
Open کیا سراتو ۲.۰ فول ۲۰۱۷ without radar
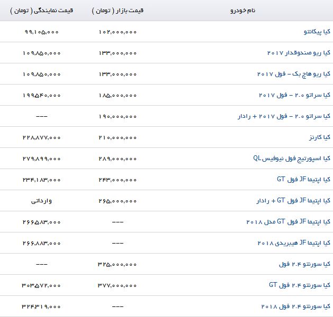click(x=294, y=95)
